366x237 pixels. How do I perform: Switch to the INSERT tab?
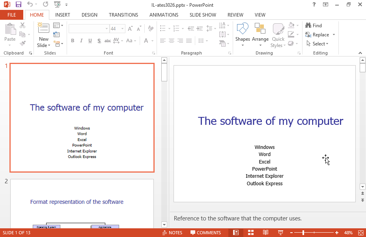point(63,15)
